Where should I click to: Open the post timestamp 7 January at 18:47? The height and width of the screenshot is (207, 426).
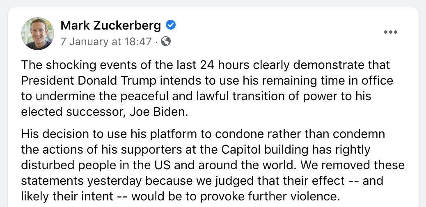point(106,41)
